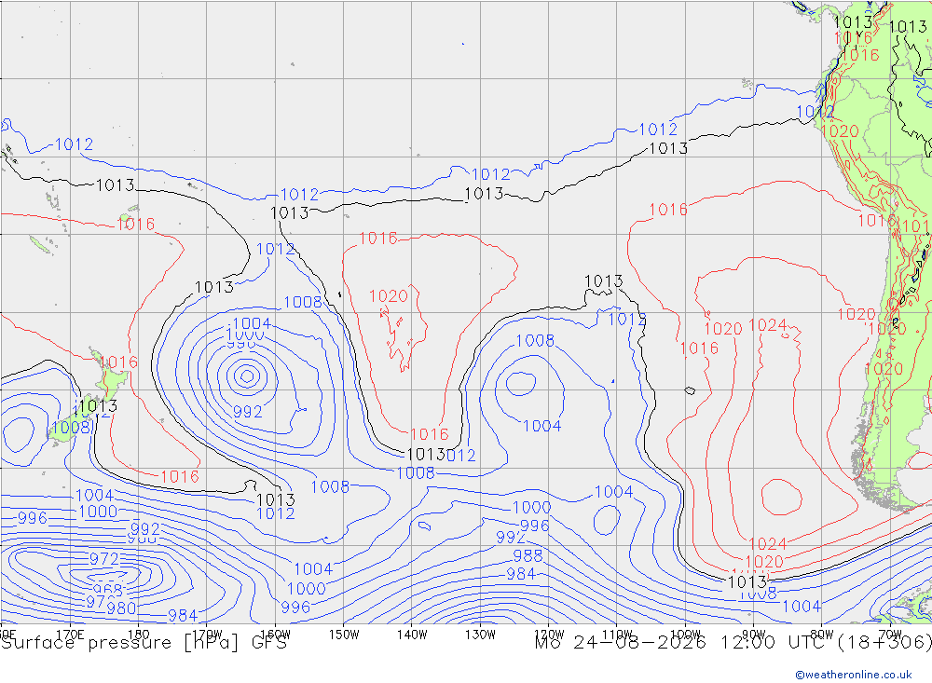Click the 150W longitude axis label
This screenshot has width=932, height=683.
344,635
